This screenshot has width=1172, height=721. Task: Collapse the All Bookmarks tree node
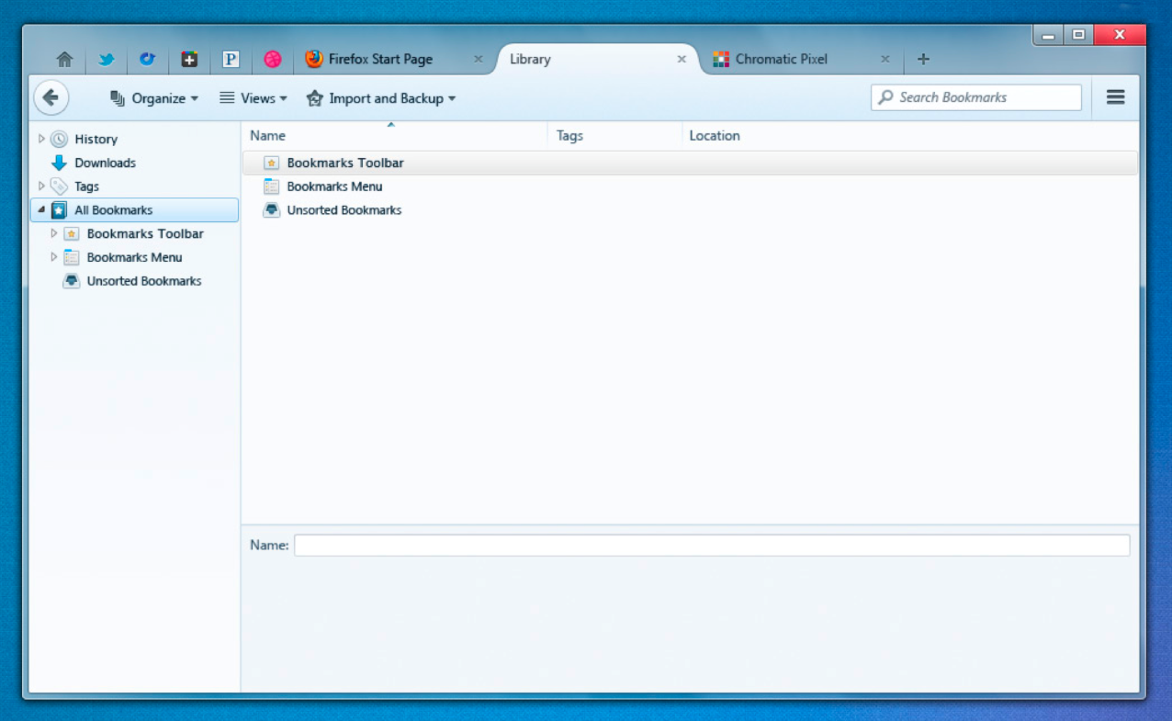41,210
